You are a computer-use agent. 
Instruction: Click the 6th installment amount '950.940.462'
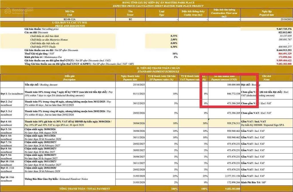233,138
